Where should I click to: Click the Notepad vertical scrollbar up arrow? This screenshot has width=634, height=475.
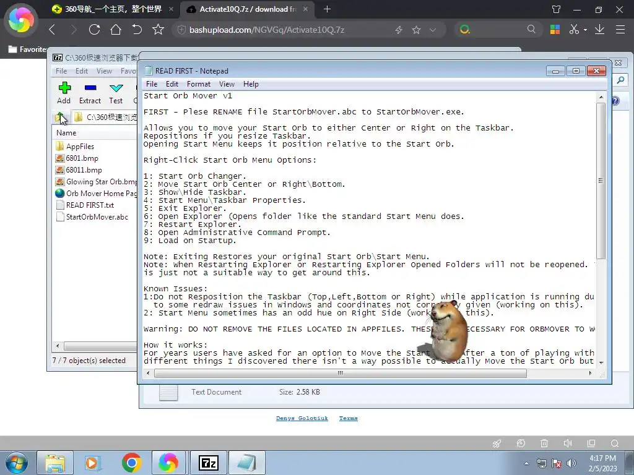601,97
